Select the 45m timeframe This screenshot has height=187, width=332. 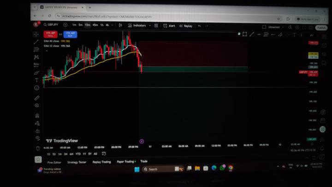point(95,25)
